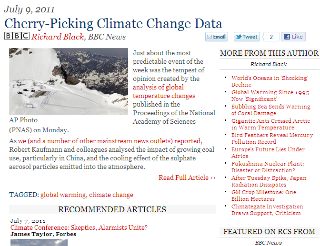This screenshot has width=320, height=246.
Task: Open 'Fukushima Nuclear Plant: Disaster or Distraction?' link
Action: coord(268,167)
